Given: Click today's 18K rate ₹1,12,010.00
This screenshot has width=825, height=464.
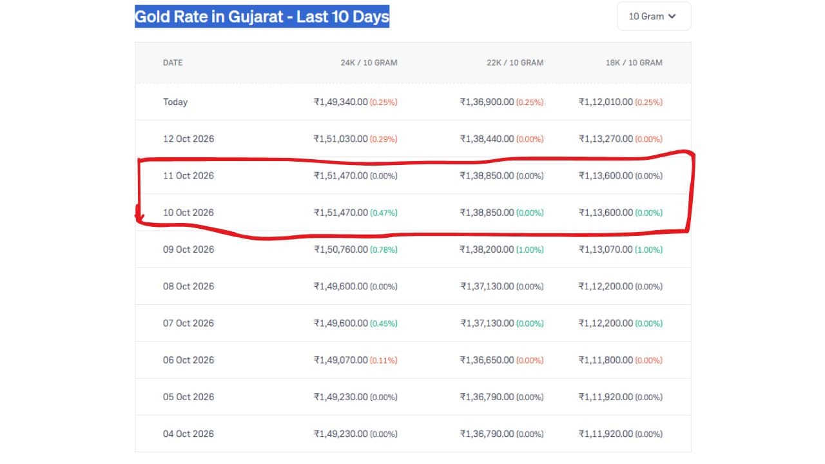Looking at the screenshot, I should pyautogui.click(x=606, y=102).
